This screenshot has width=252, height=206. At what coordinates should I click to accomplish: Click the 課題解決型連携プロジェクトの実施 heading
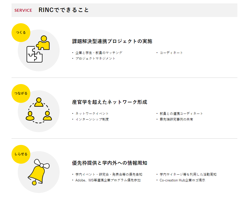tap(112, 41)
